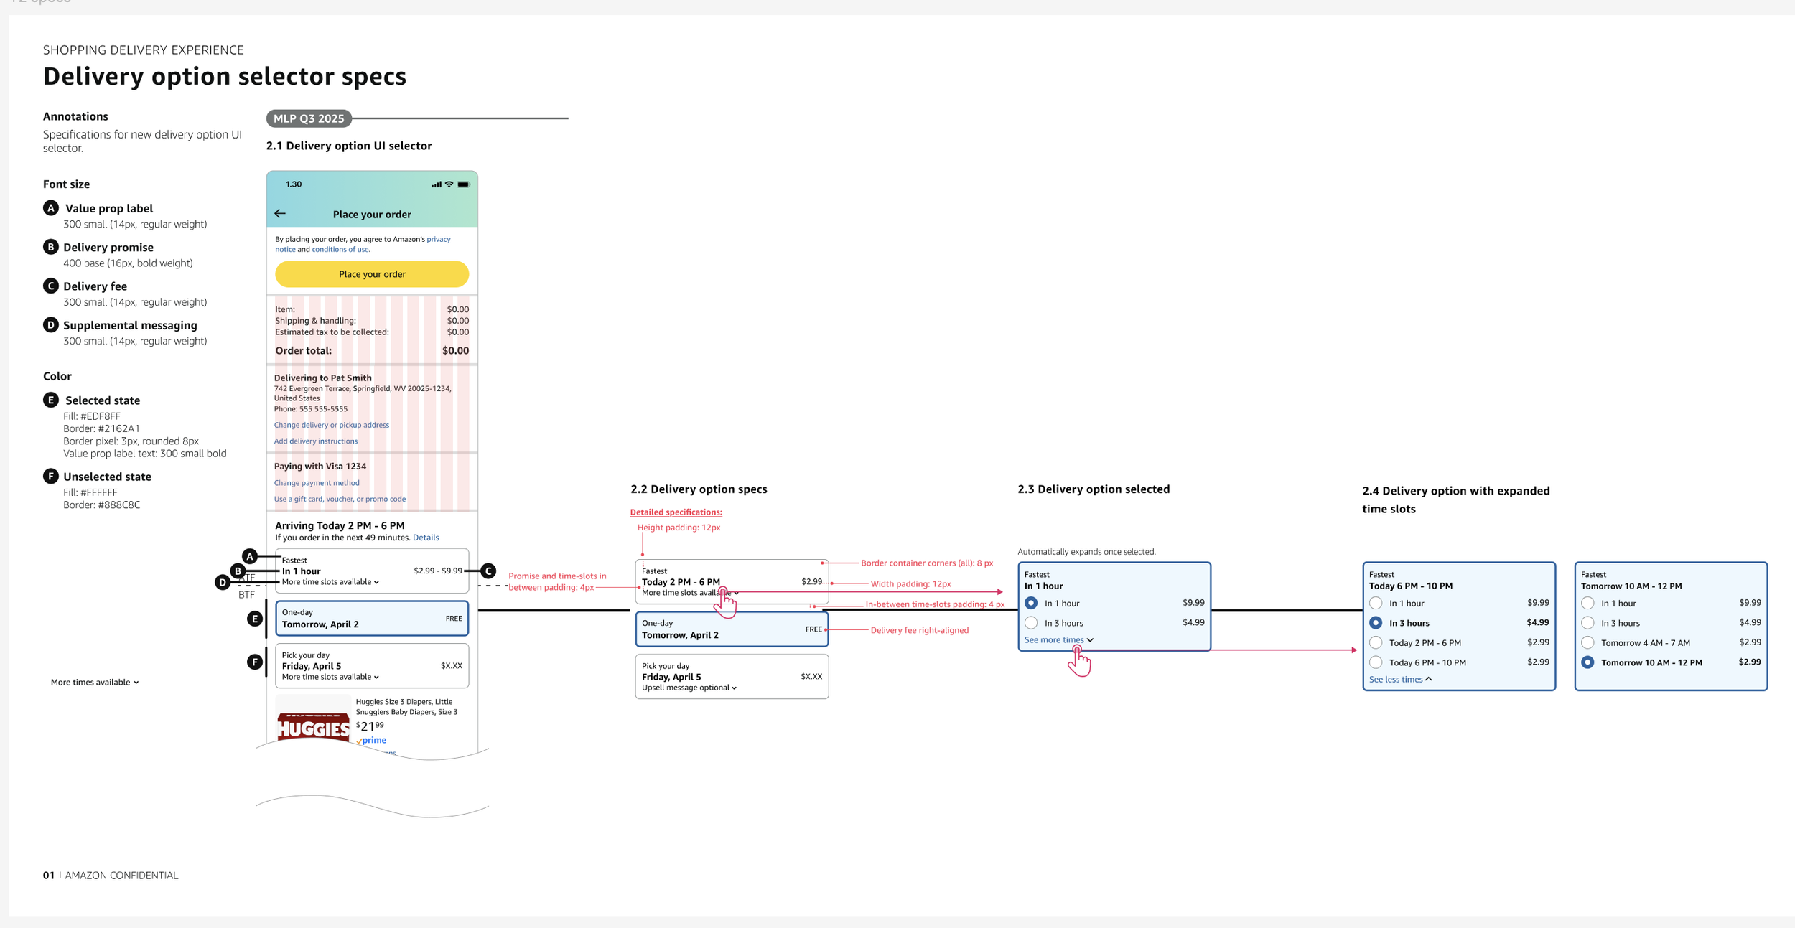
Task: Click the prime badge under diaper price
Action: coord(373,740)
